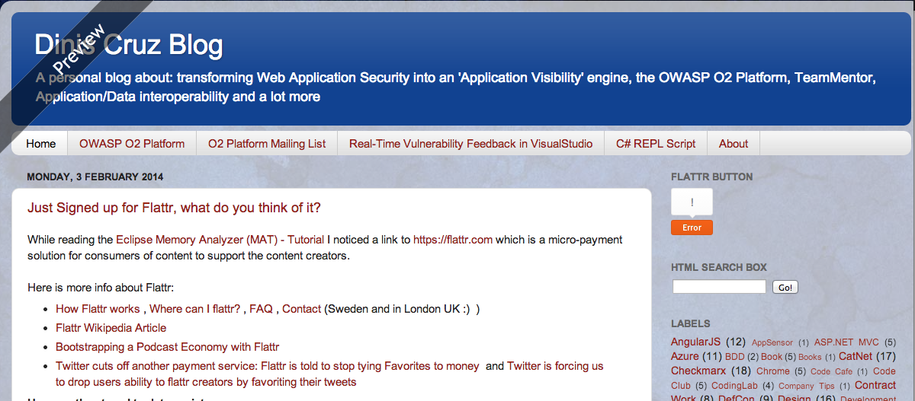Click the 'Here is more info about Flattr:' text
This screenshot has width=915, height=401.
pyautogui.click(x=101, y=288)
